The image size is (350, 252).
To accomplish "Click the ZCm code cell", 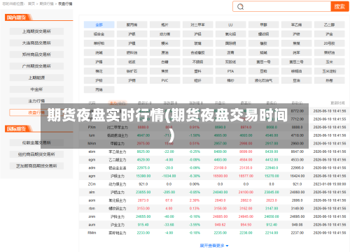I will click(92, 184).
